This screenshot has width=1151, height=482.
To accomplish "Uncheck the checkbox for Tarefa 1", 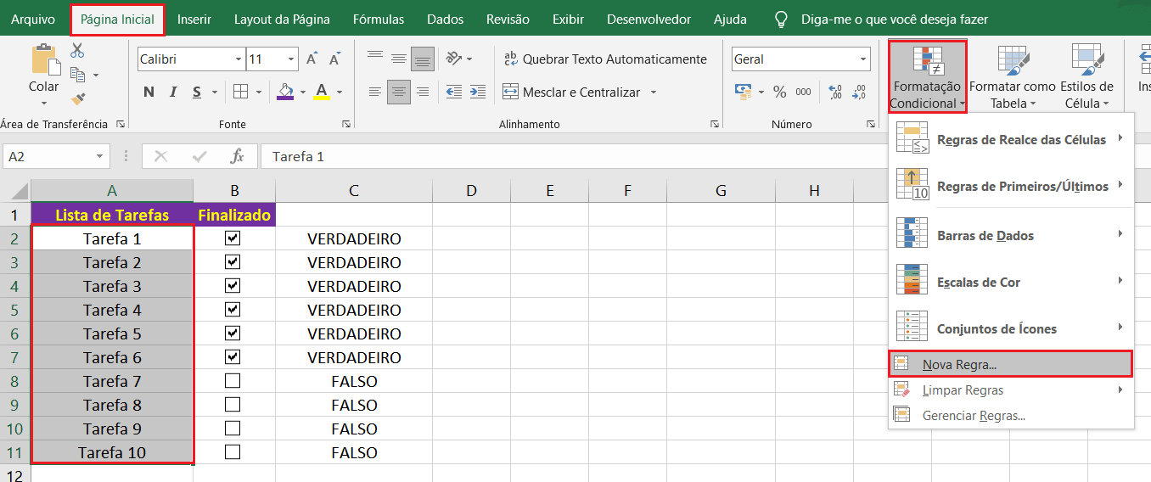I will point(233,238).
